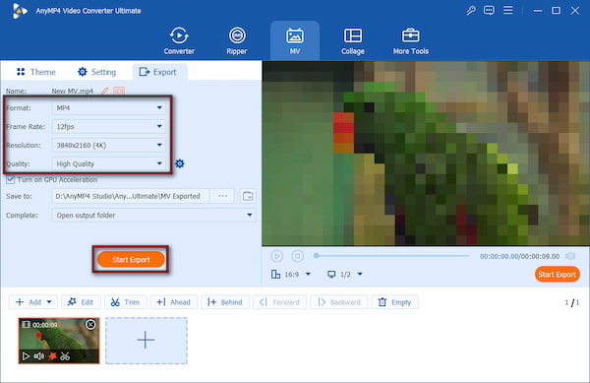Open the Converter module
The height and width of the screenshot is (383, 590).
pos(179,41)
